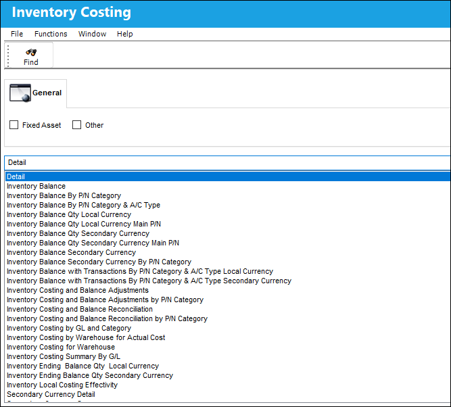
Task: Select Inventory Balance Qty Local Currency
Action: point(227,214)
